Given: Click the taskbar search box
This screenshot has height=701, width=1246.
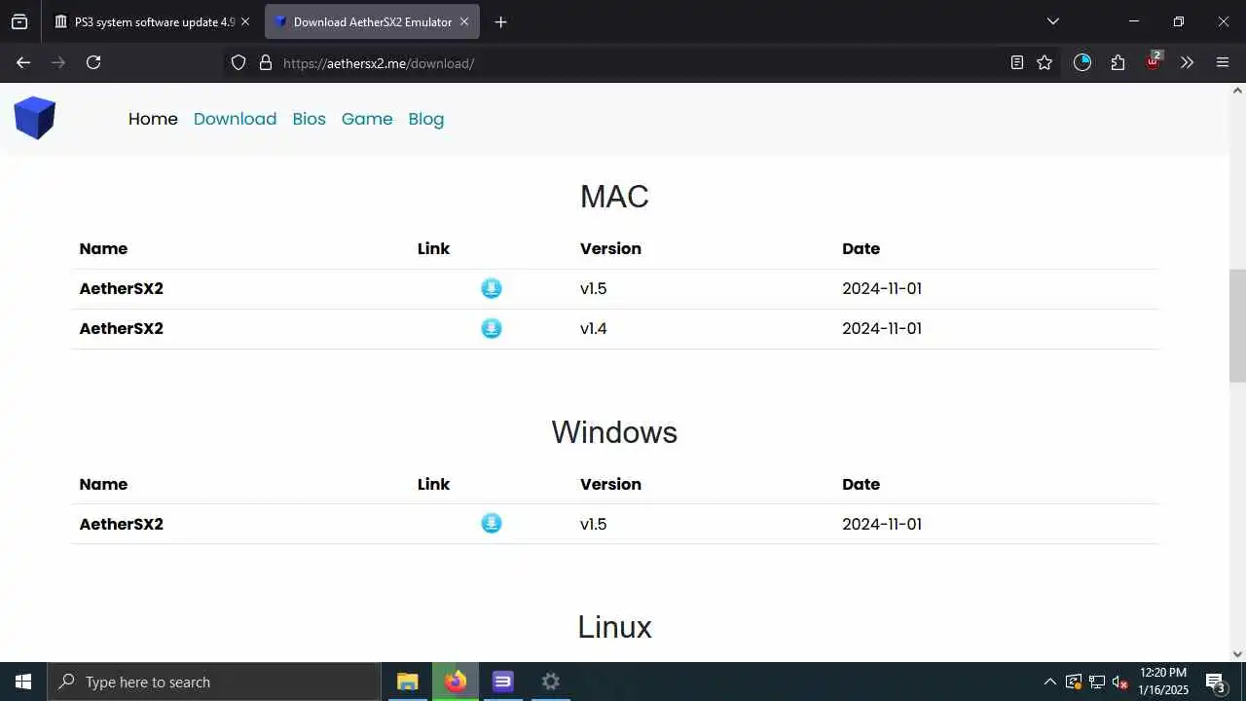Looking at the screenshot, I should point(214,682).
